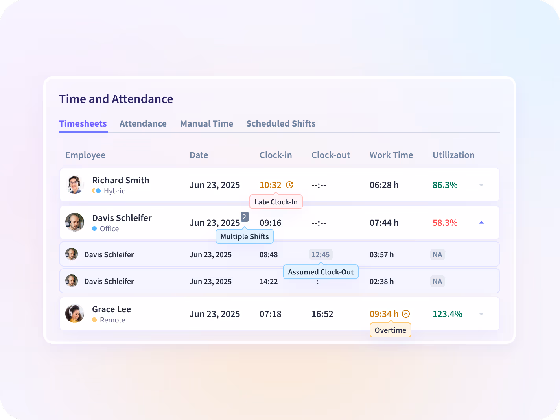This screenshot has width=560, height=420.
Task: Click the 08:48 clock-in time
Action: (269, 254)
